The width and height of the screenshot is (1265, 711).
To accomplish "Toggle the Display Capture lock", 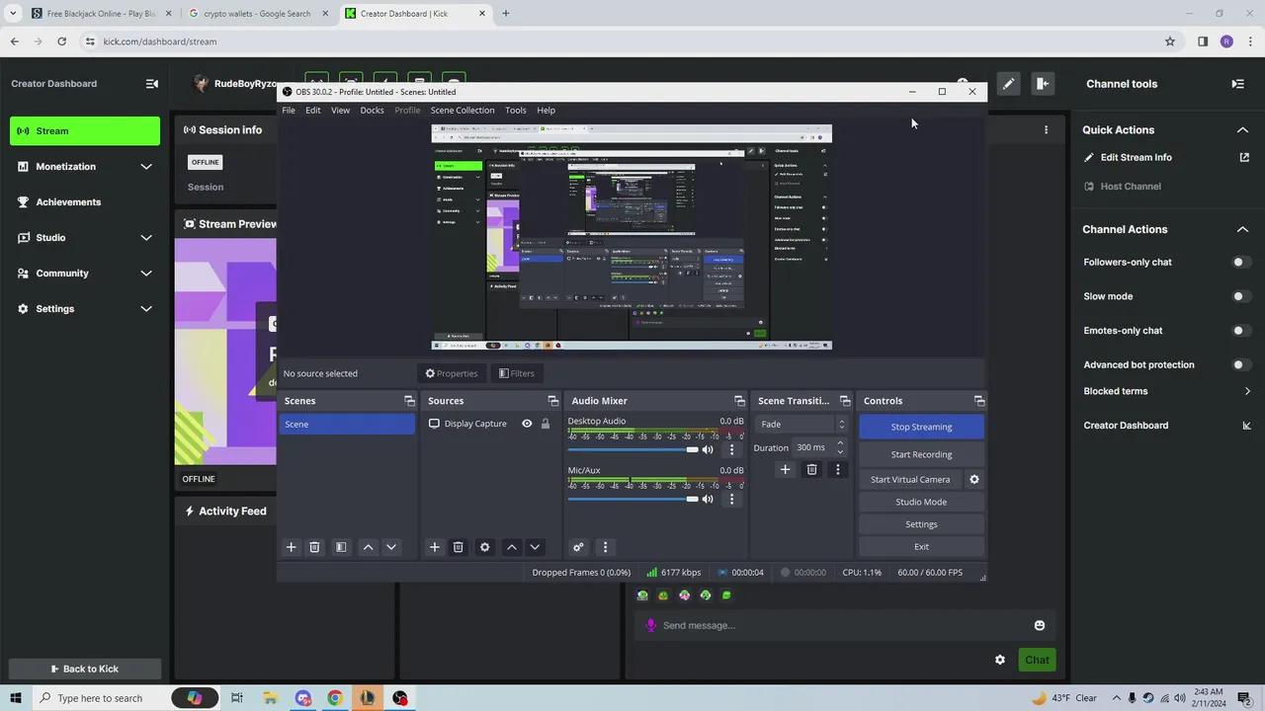I will tap(545, 424).
